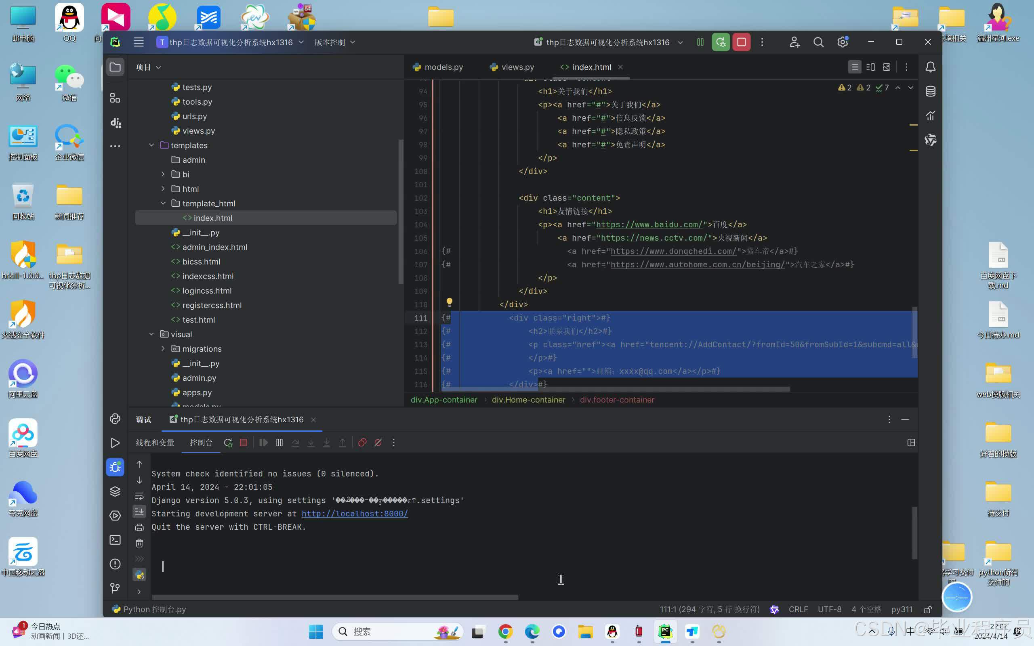The height and width of the screenshot is (646, 1034).
Task: Click the intention lightbulb in editor gutter
Action: (x=449, y=302)
